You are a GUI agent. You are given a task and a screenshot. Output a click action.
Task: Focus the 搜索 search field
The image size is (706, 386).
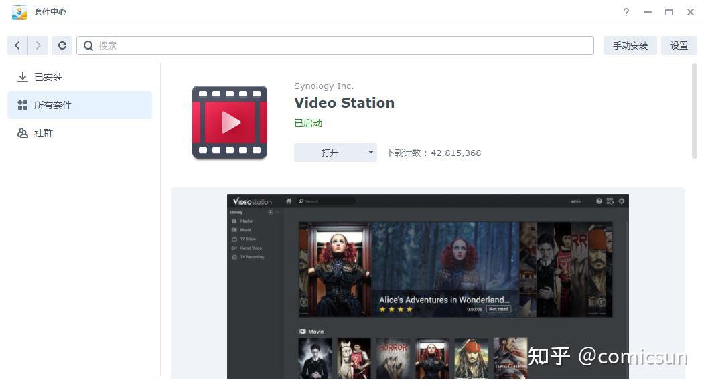pos(335,45)
